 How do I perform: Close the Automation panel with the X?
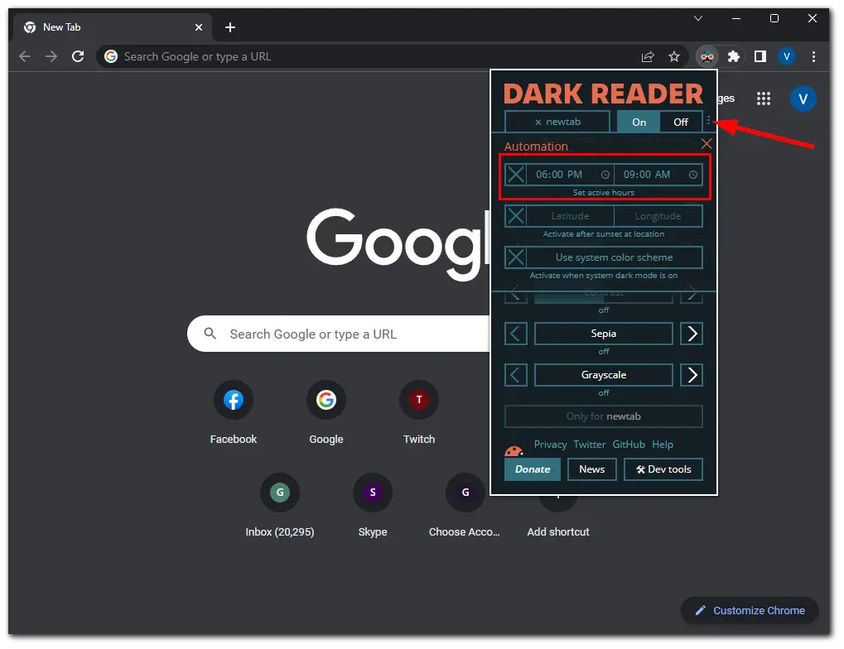click(707, 144)
